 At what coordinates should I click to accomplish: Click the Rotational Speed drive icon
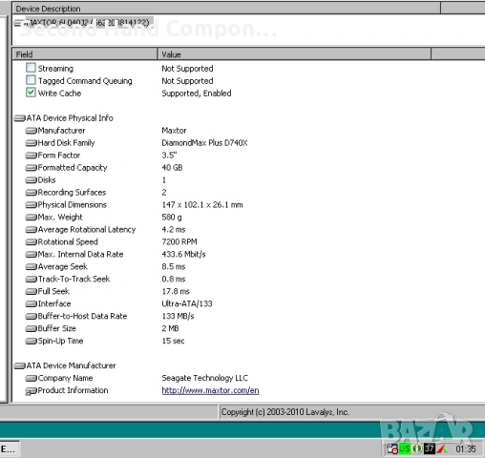32,242
